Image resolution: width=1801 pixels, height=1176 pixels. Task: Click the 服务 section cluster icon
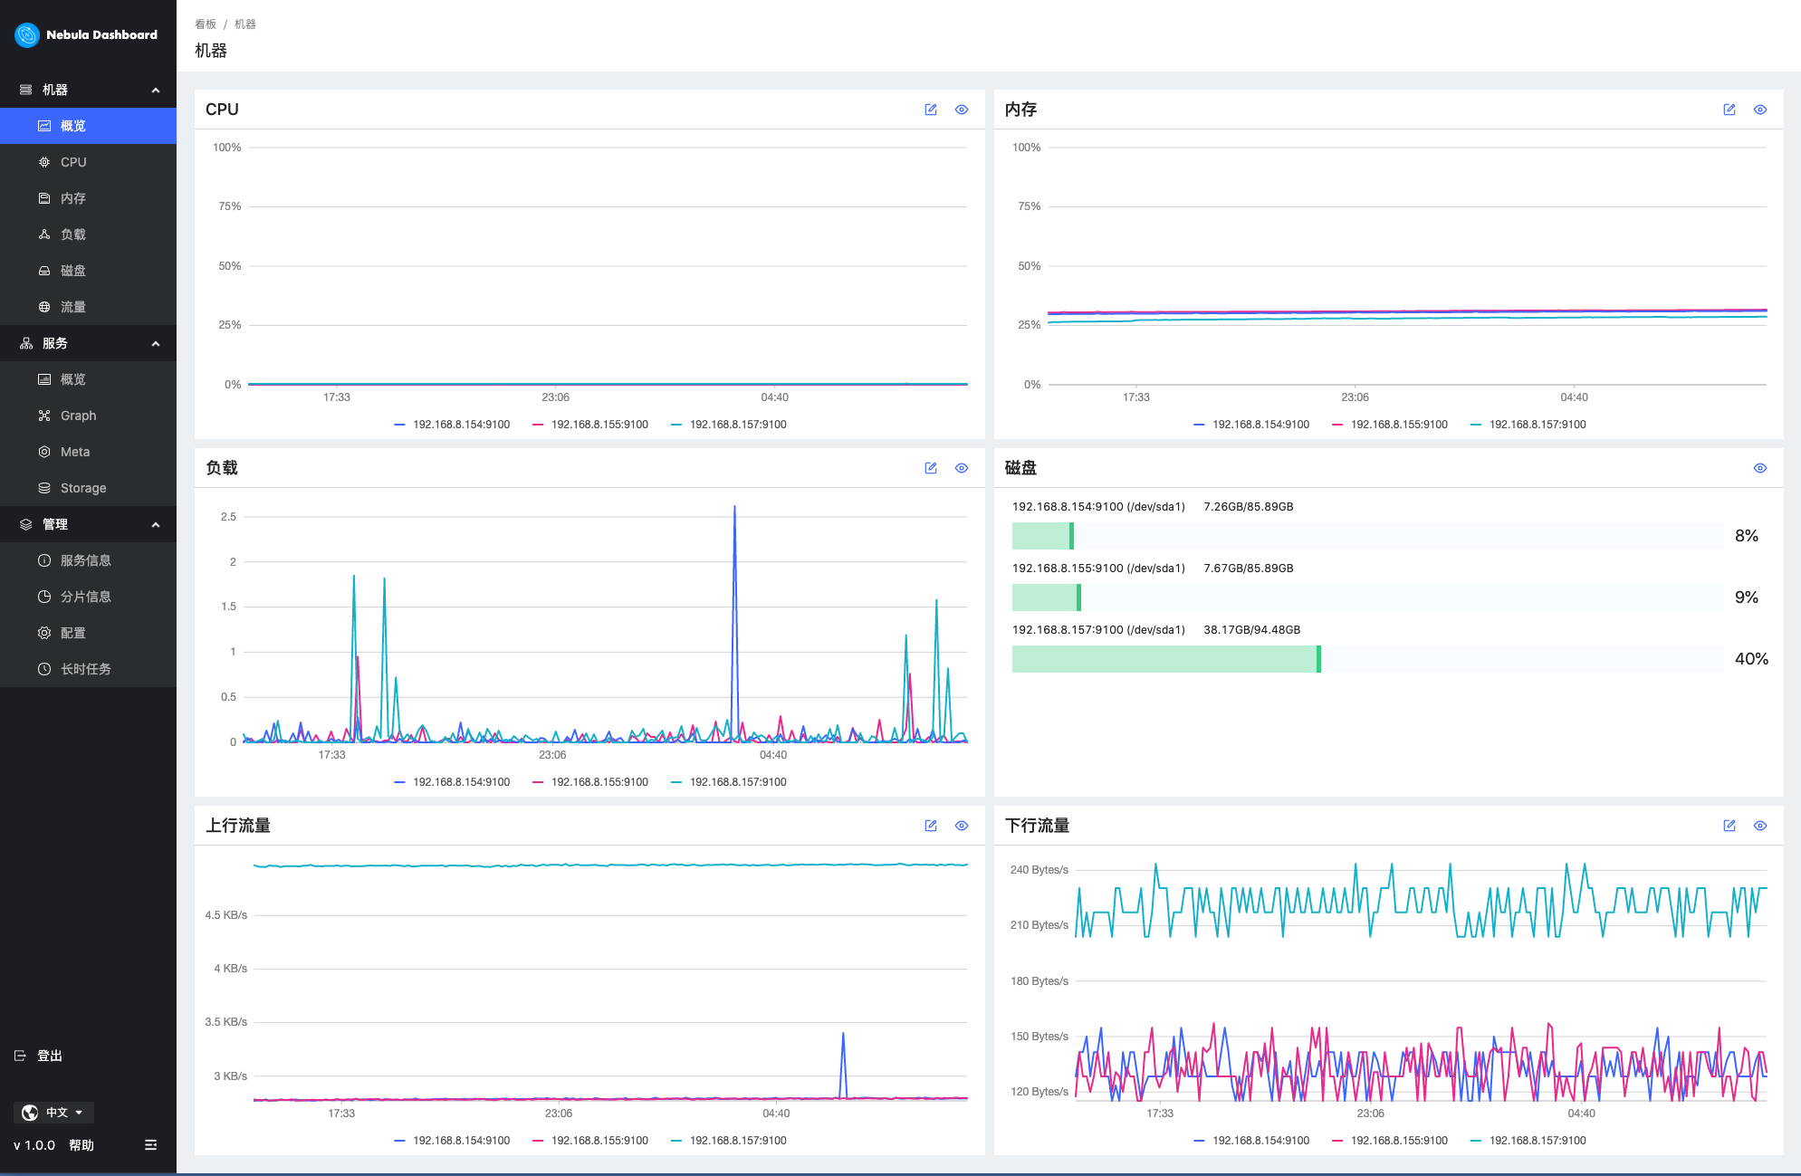[26, 343]
